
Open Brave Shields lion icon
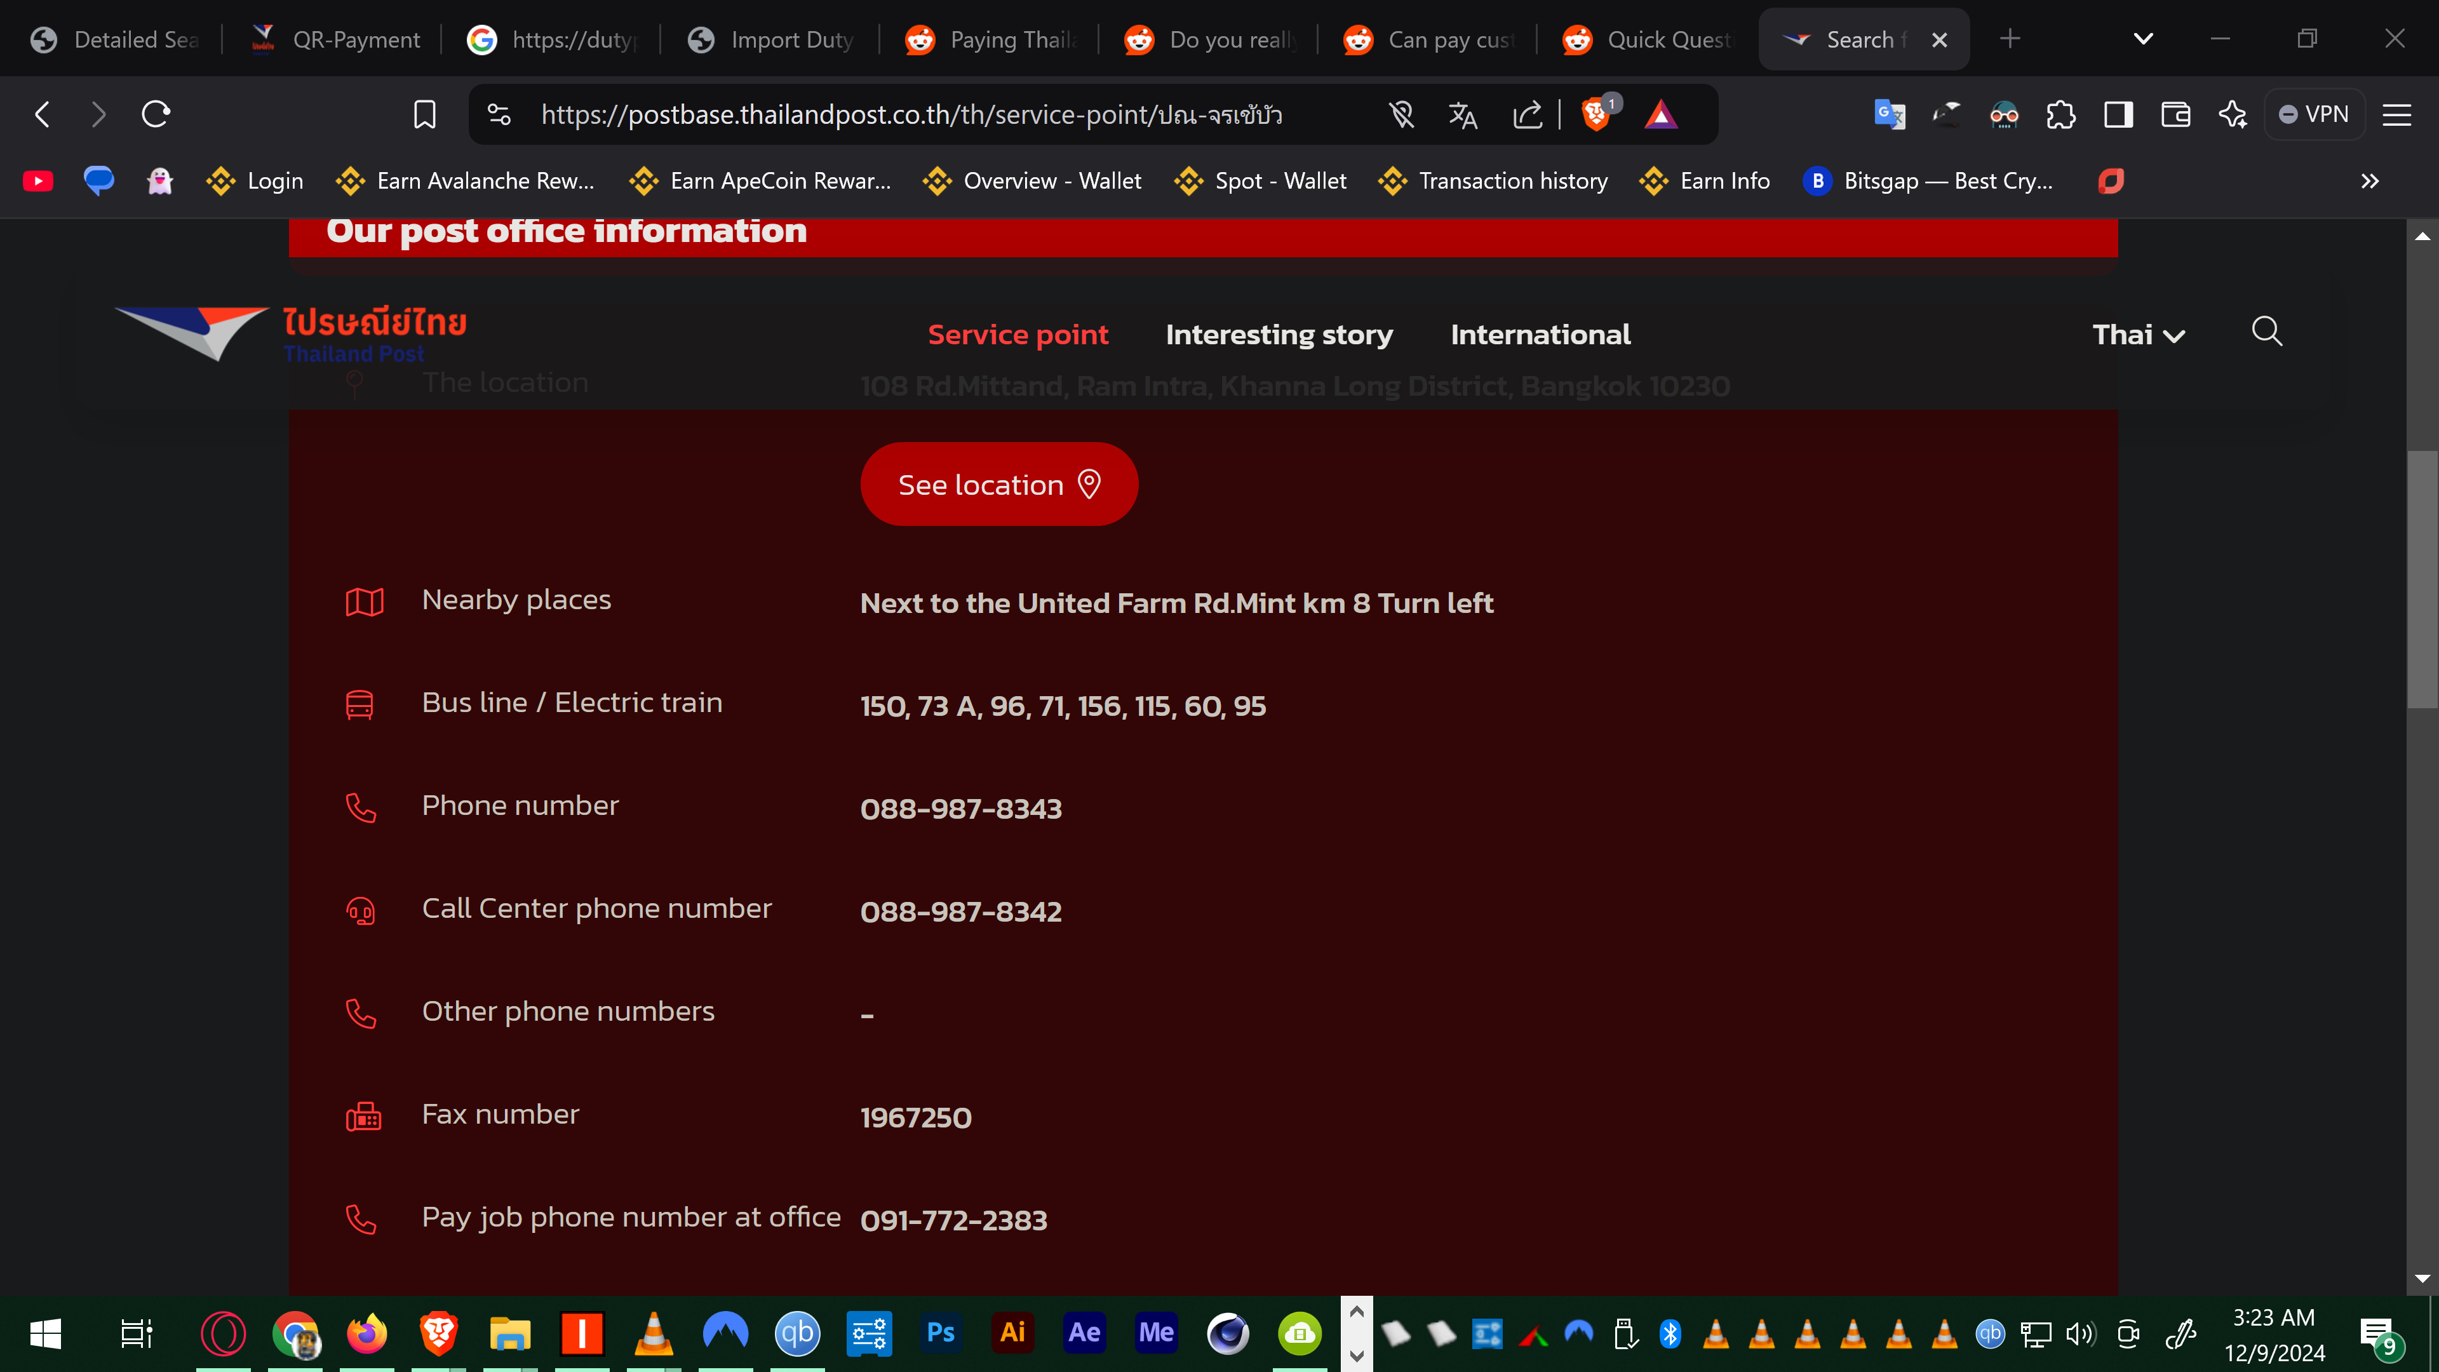(x=1596, y=114)
